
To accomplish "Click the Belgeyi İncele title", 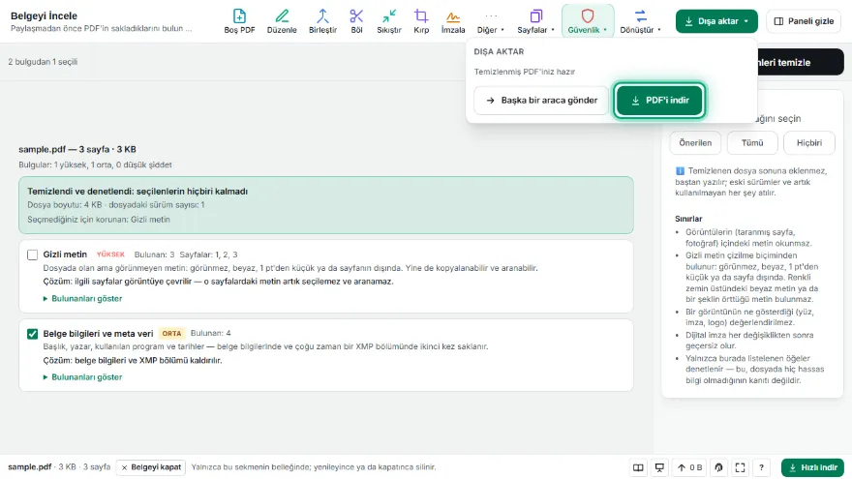I will click(x=44, y=15).
